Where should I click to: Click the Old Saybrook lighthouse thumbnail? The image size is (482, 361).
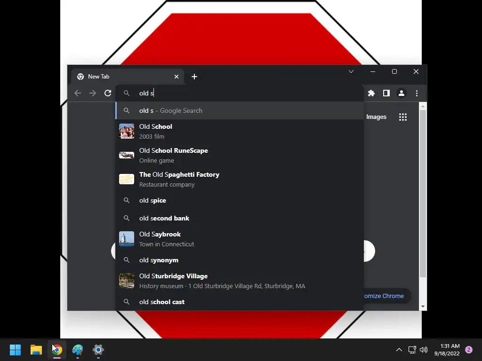(127, 239)
